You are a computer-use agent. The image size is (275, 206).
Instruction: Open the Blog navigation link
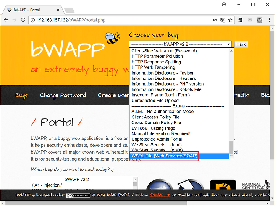[x=265, y=95]
